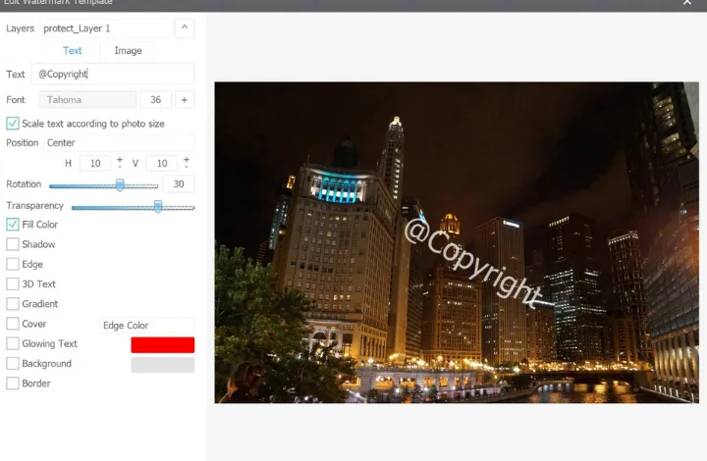This screenshot has height=461, width=707.
Task: Enable the Glowing Text checkbox
Action: click(13, 344)
